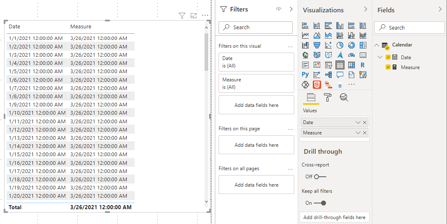This screenshot has width=447, height=224.
Task: Select the Q&A speech bubble visual
Action: (340, 74)
